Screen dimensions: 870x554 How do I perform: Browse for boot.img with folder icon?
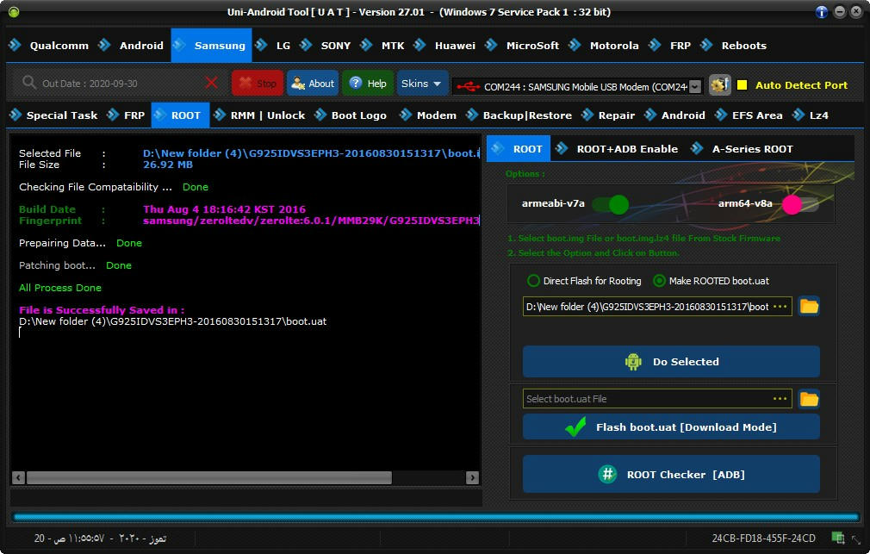(809, 307)
